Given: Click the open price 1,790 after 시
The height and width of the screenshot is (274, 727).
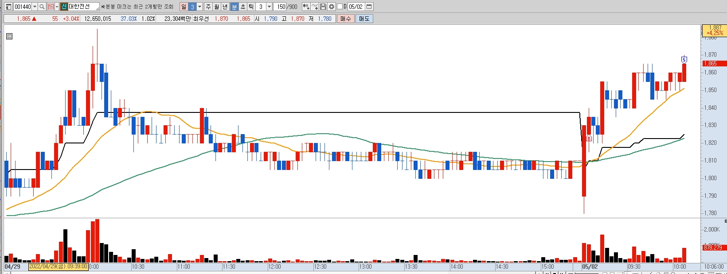Looking at the screenshot, I should [x=270, y=19].
